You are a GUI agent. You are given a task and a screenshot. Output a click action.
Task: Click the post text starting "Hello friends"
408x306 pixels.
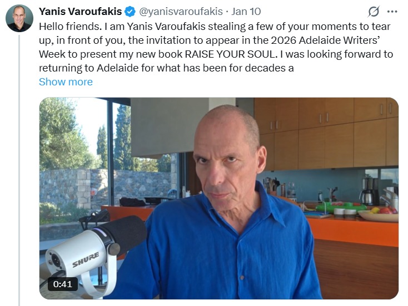pos(216,47)
